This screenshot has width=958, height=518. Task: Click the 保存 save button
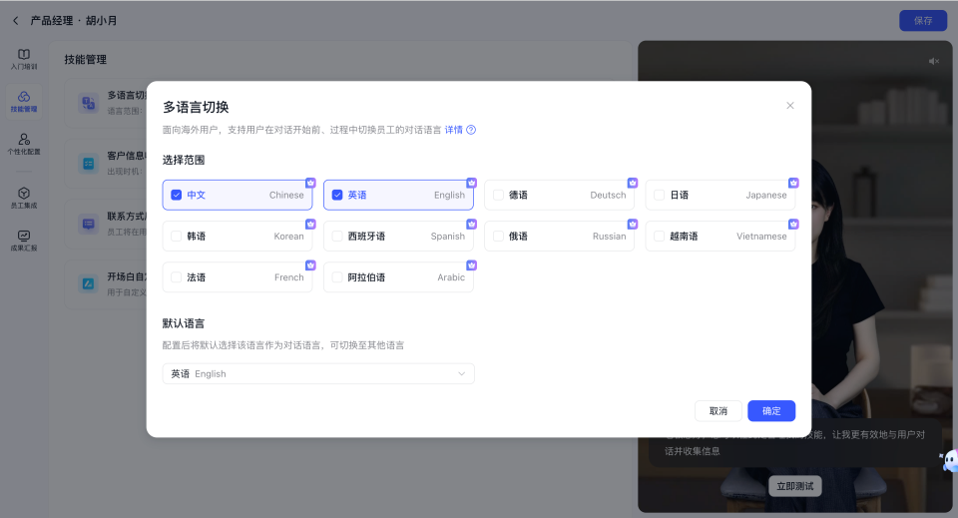coord(922,20)
